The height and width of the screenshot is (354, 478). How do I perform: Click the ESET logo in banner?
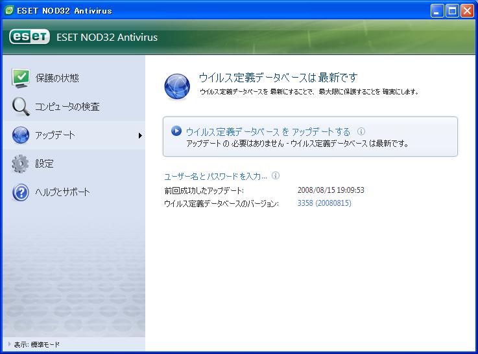[29, 37]
